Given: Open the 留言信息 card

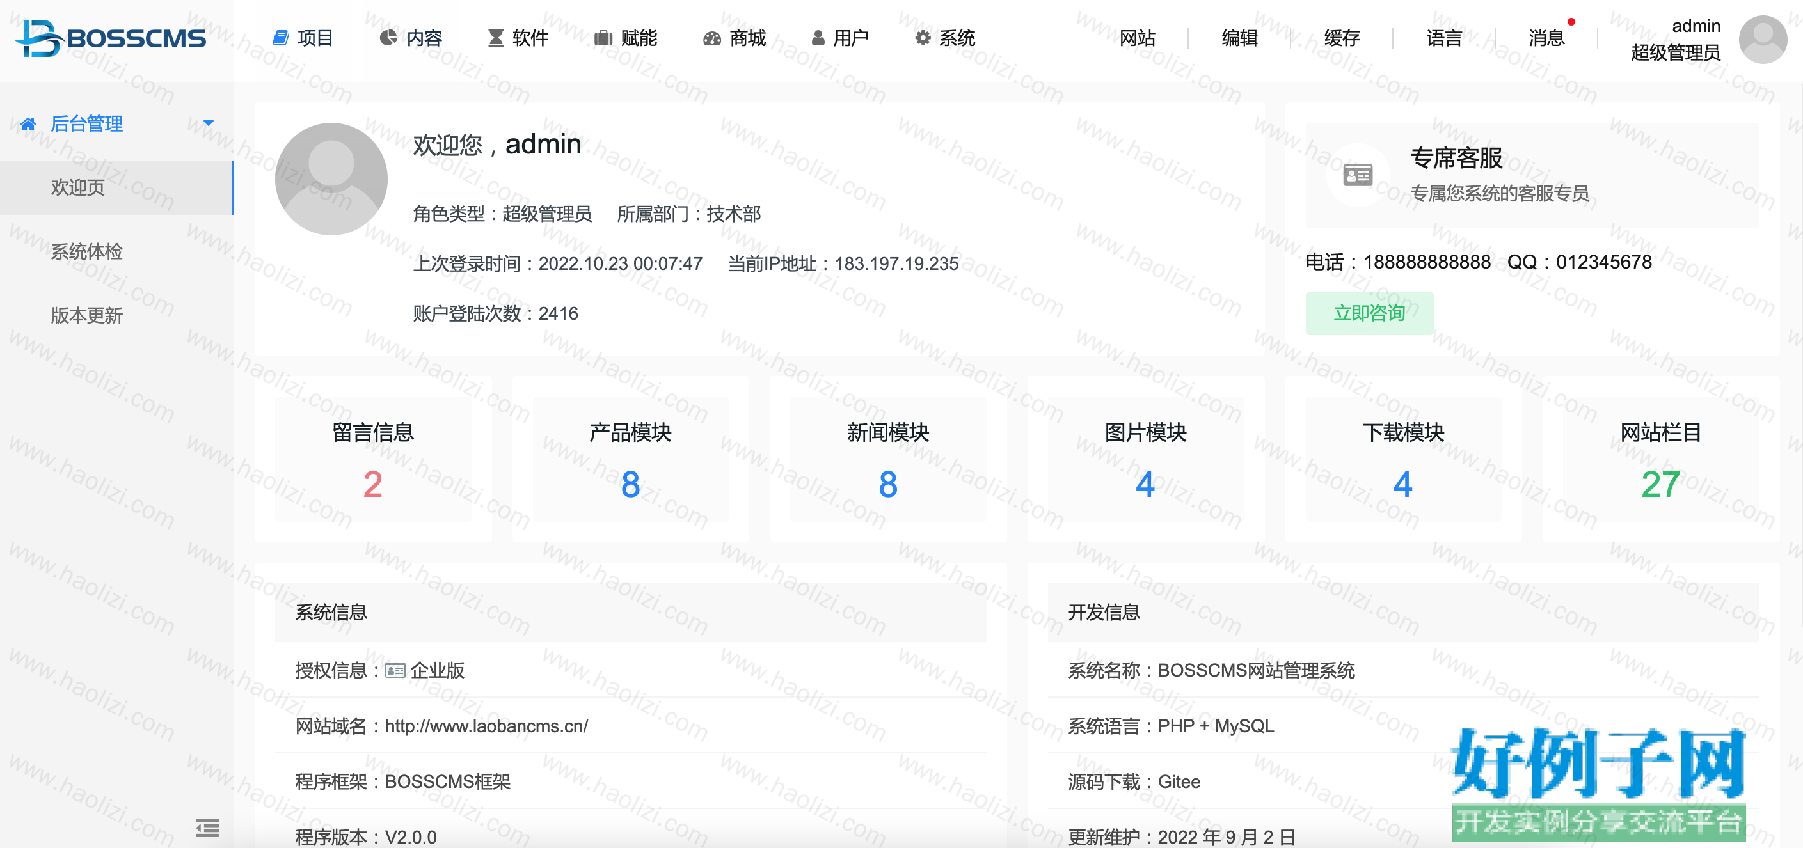Looking at the screenshot, I should 373,459.
